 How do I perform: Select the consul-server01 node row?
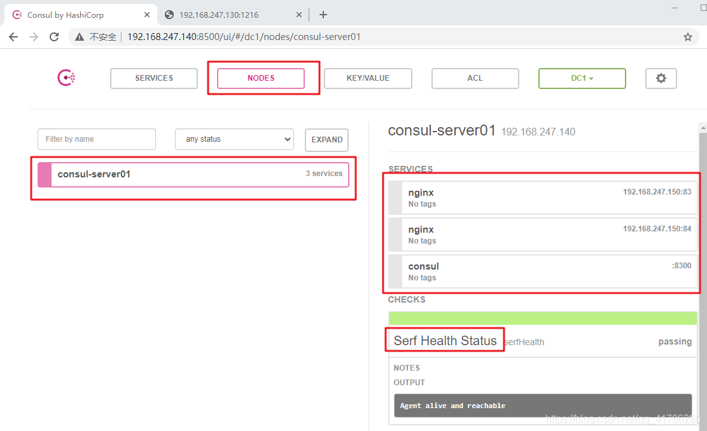(193, 174)
